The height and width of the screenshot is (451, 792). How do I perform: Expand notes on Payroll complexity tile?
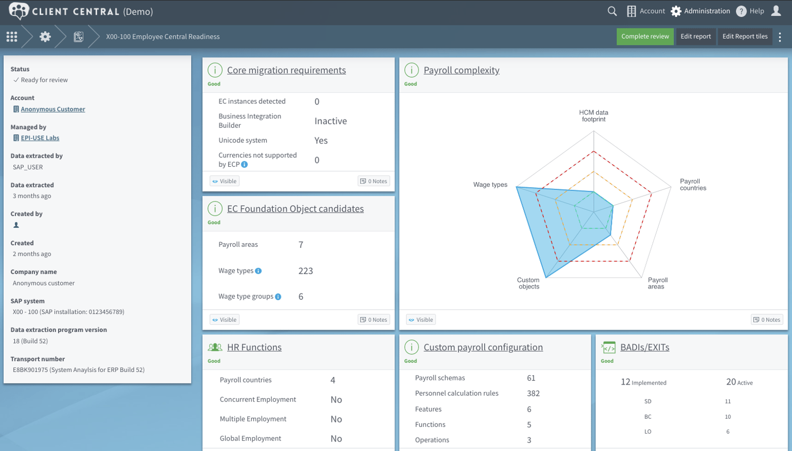[x=767, y=319]
